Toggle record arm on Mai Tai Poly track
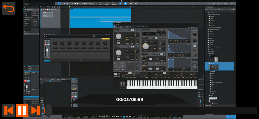This screenshot has width=259, height=119. (47, 10)
